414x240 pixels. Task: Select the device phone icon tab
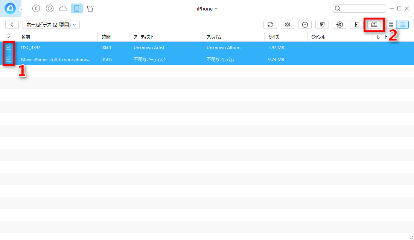77,9
